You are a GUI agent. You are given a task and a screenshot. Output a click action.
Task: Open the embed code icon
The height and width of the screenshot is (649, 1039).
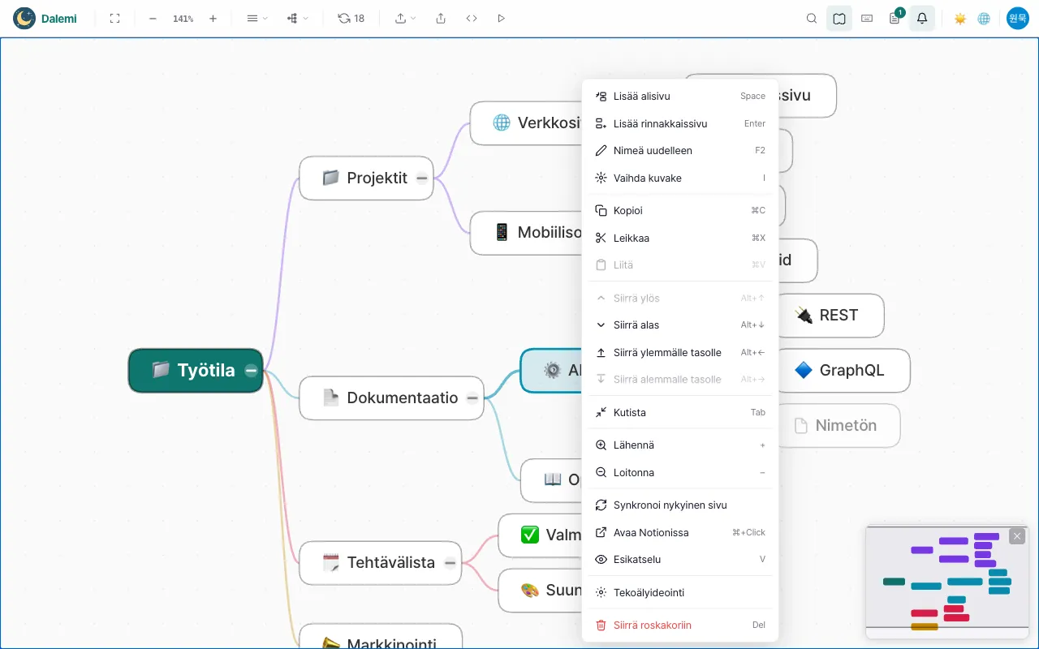click(472, 18)
